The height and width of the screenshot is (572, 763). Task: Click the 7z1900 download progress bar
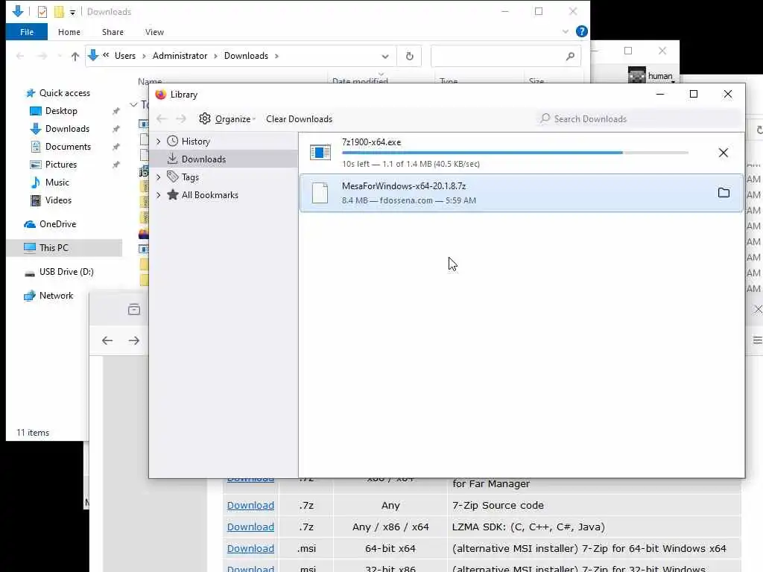(x=515, y=153)
